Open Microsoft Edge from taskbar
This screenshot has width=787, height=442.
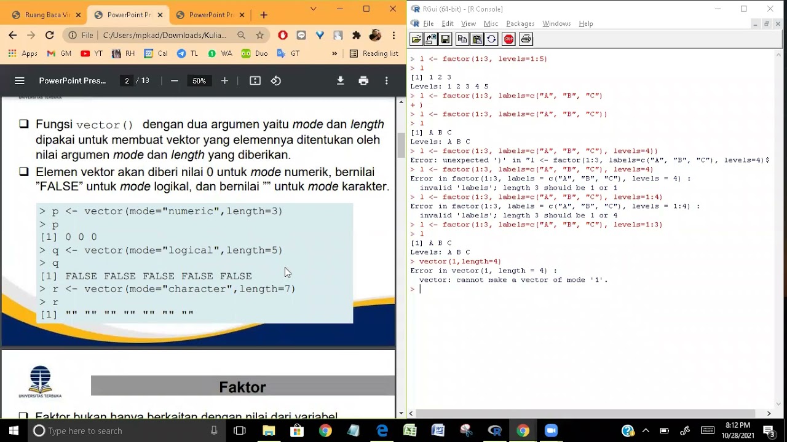point(382,430)
